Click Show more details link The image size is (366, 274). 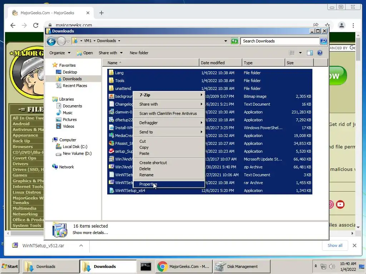click(90, 233)
